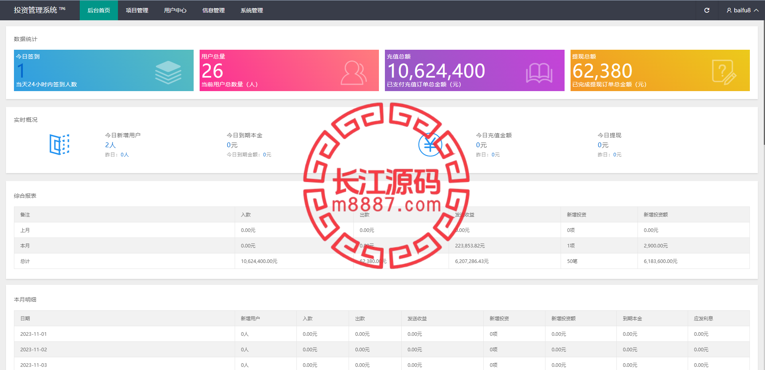
Task: Click the 今日签到 statistics card
Action: click(x=104, y=70)
